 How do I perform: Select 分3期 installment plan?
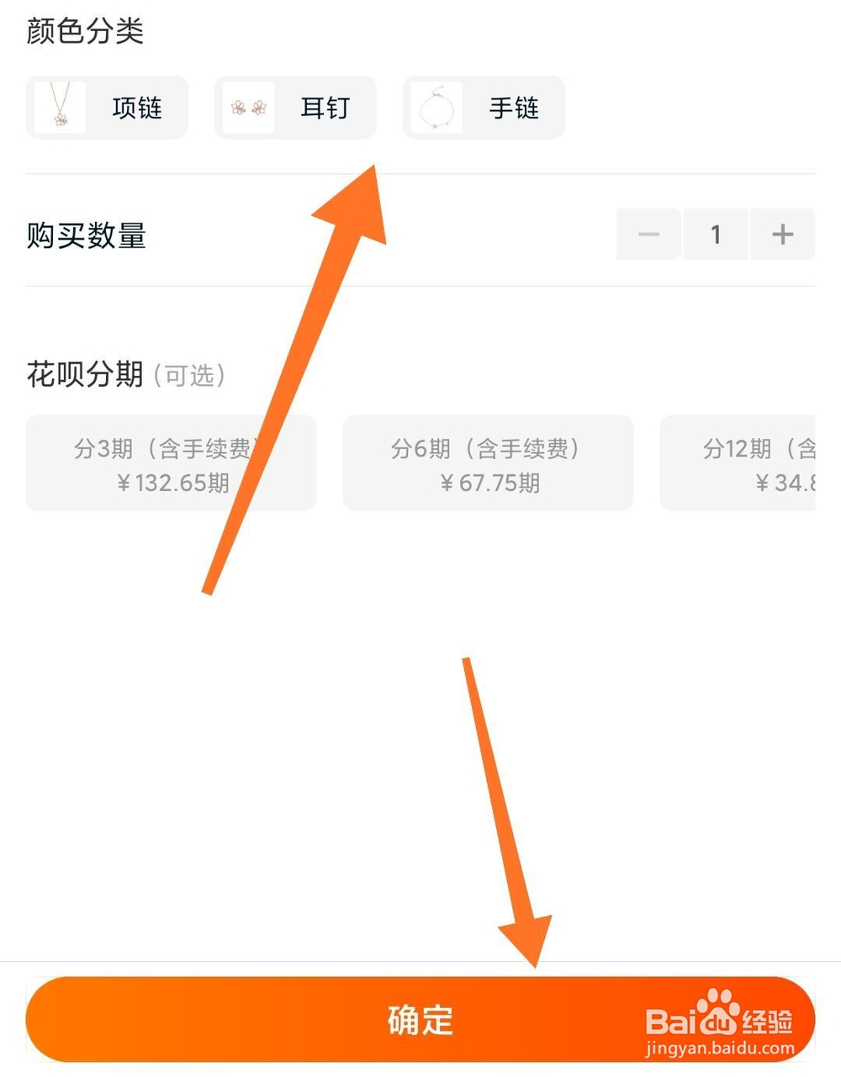[x=172, y=462]
